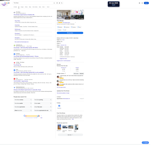Image resolution: width=151 pixels, height=145 pixels.
Task: Click the phone number link in the panel
Action: point(63,45)
